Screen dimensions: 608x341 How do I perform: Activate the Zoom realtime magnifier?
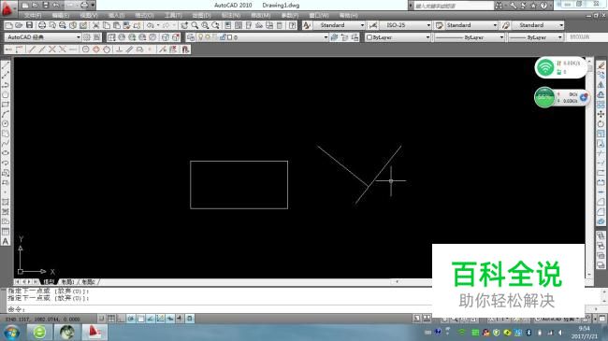pyautogui.click(x=195, y=25)
